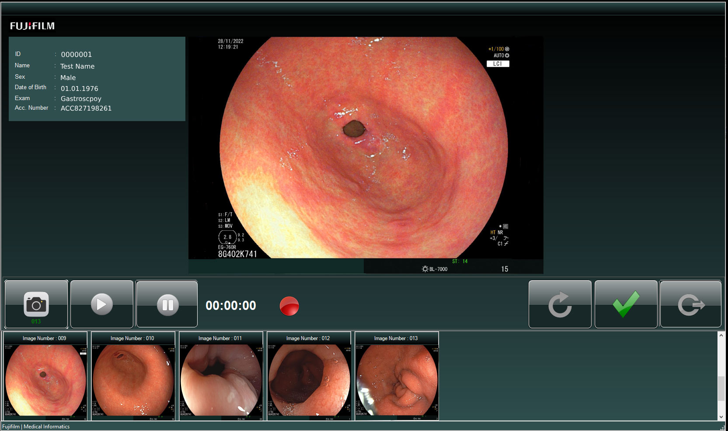Select thumbnail Image Number 010
The width and height of the screenshot is (728, 431).
[133, 379]
